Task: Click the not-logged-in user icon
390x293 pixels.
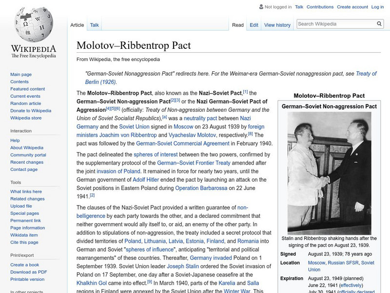Action: click(261, 7)
